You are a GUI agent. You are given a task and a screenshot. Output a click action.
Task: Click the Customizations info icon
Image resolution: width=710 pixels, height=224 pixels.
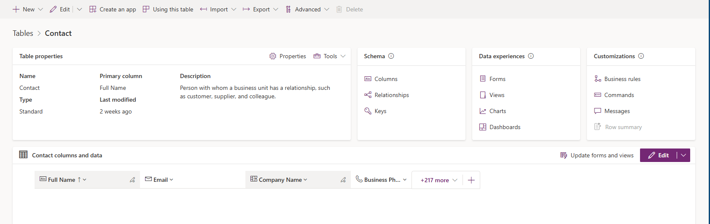[x=641, y=56]
